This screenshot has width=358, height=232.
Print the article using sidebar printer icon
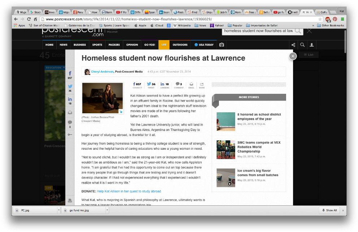(70, 201)
